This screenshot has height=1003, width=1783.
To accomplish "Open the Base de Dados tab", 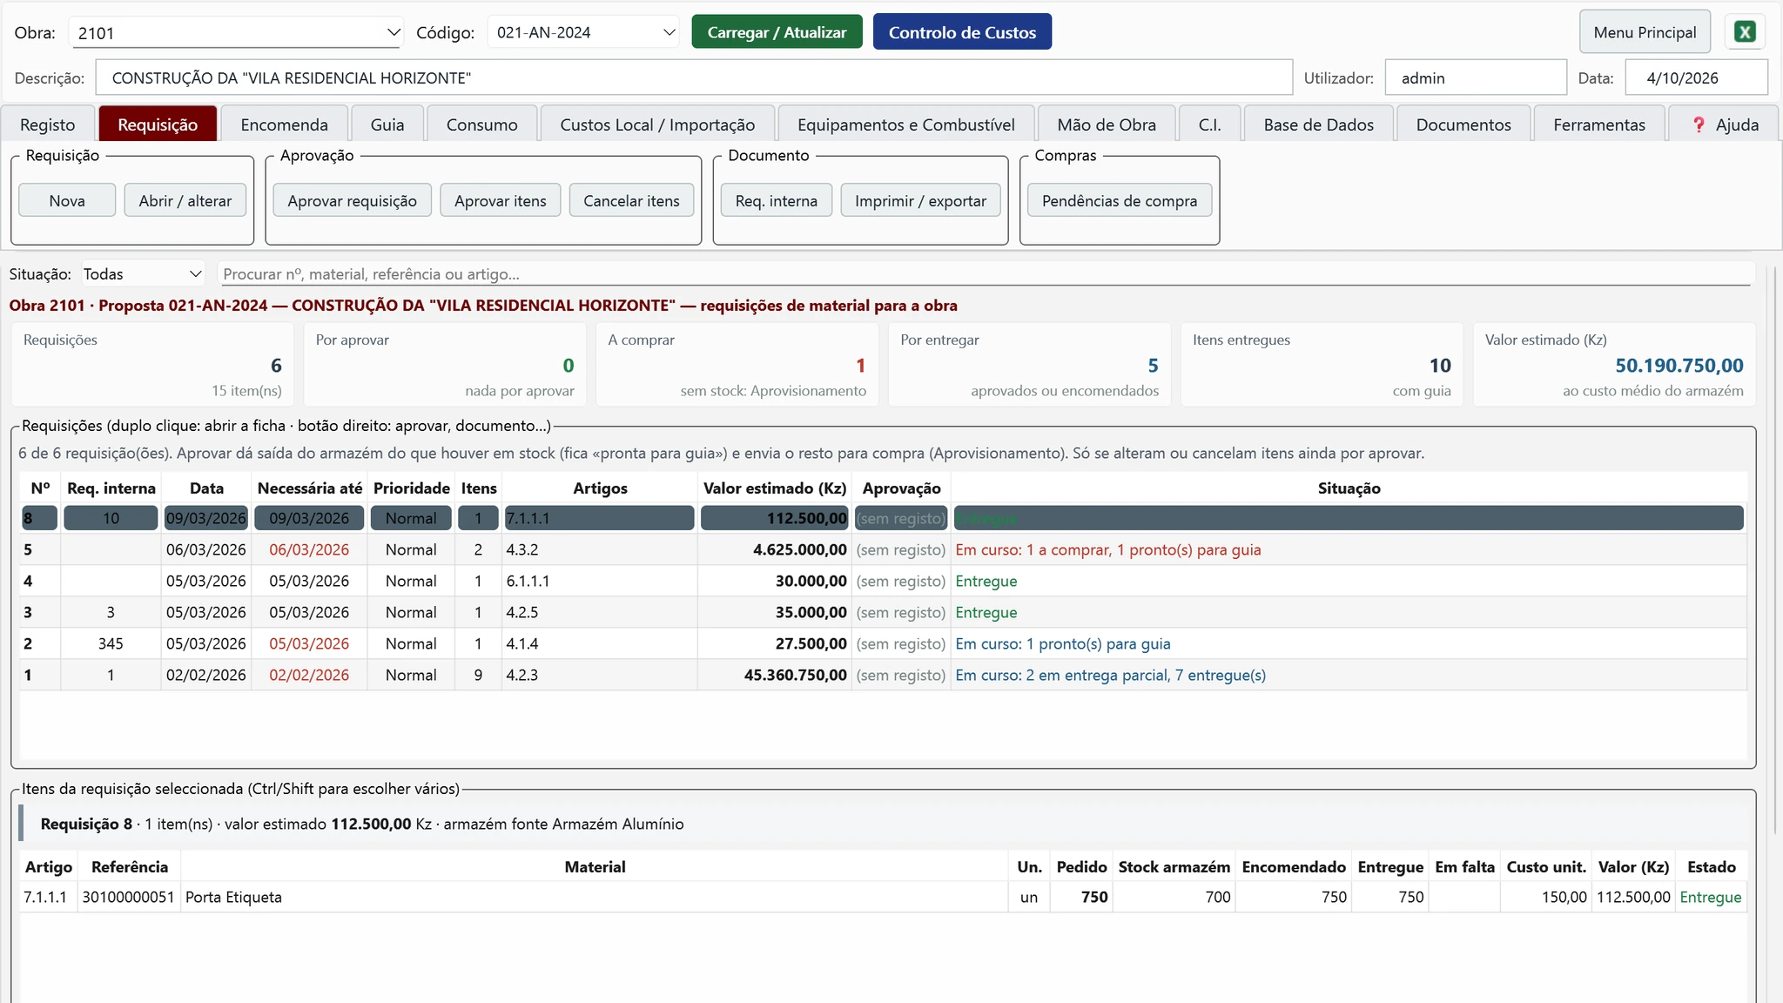I will click(1318, 125).
